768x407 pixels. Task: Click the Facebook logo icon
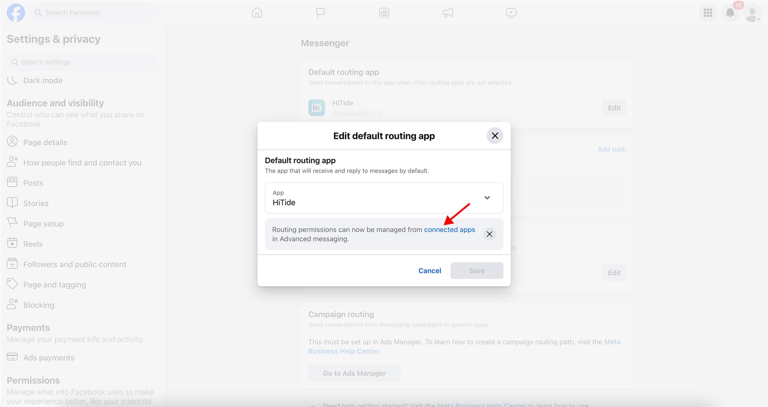tap(16, 13)
